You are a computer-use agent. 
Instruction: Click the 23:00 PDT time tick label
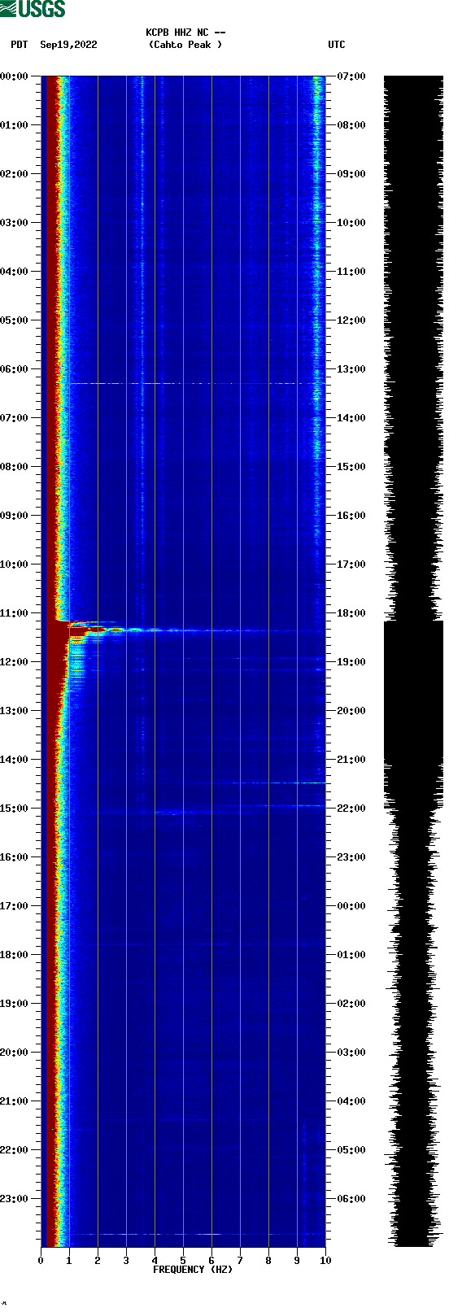pos(14,1199)
